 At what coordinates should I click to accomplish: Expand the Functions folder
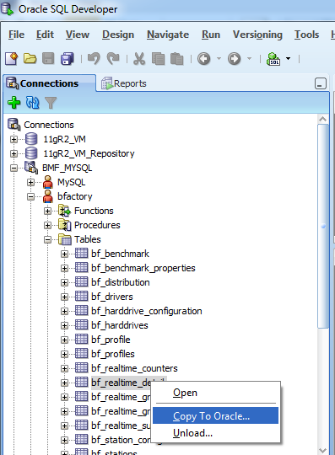(x=47, y=211)
